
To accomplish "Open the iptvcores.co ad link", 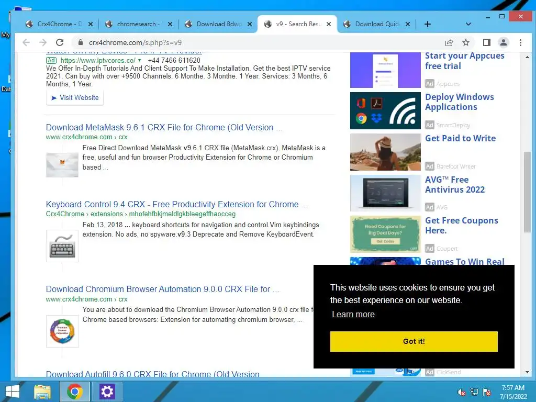I will coord(98,61).
